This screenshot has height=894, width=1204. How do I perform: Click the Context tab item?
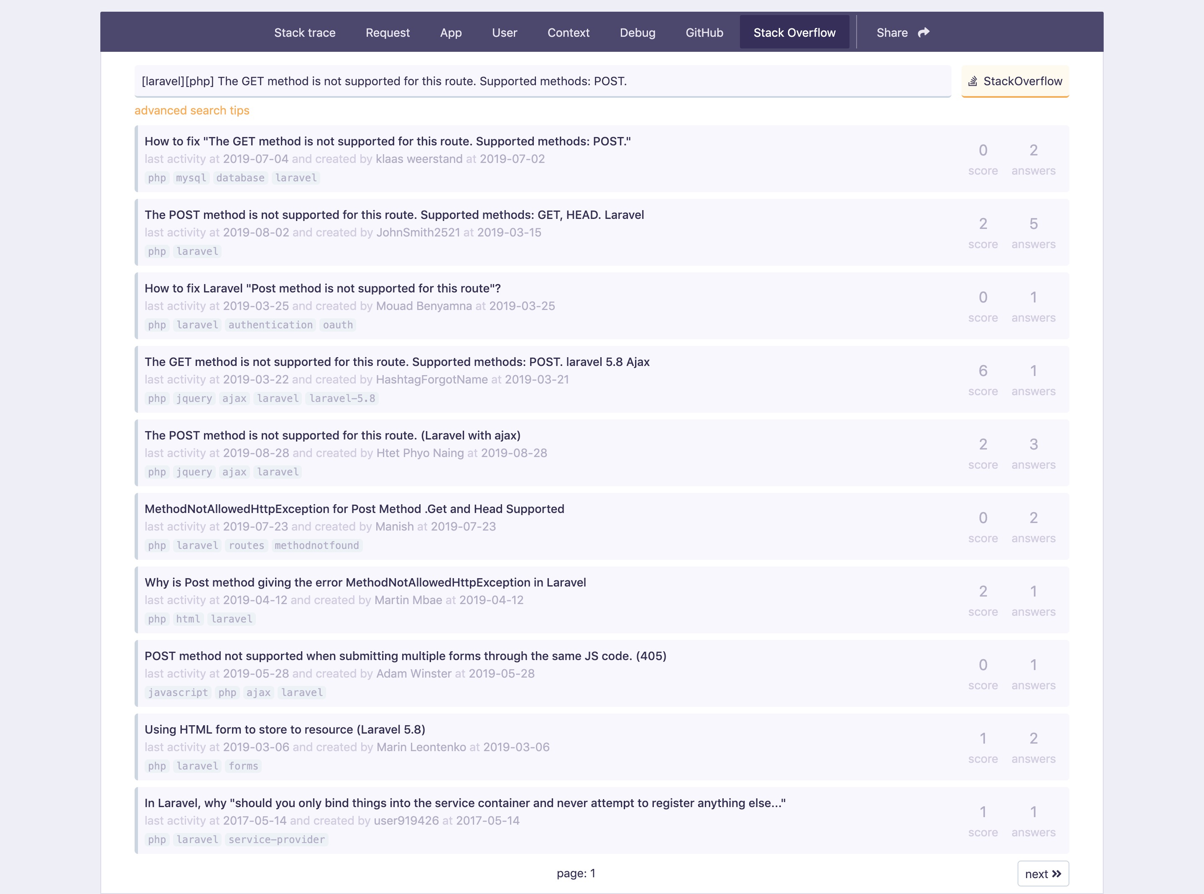pyautogui.click(x=569, y=31)
